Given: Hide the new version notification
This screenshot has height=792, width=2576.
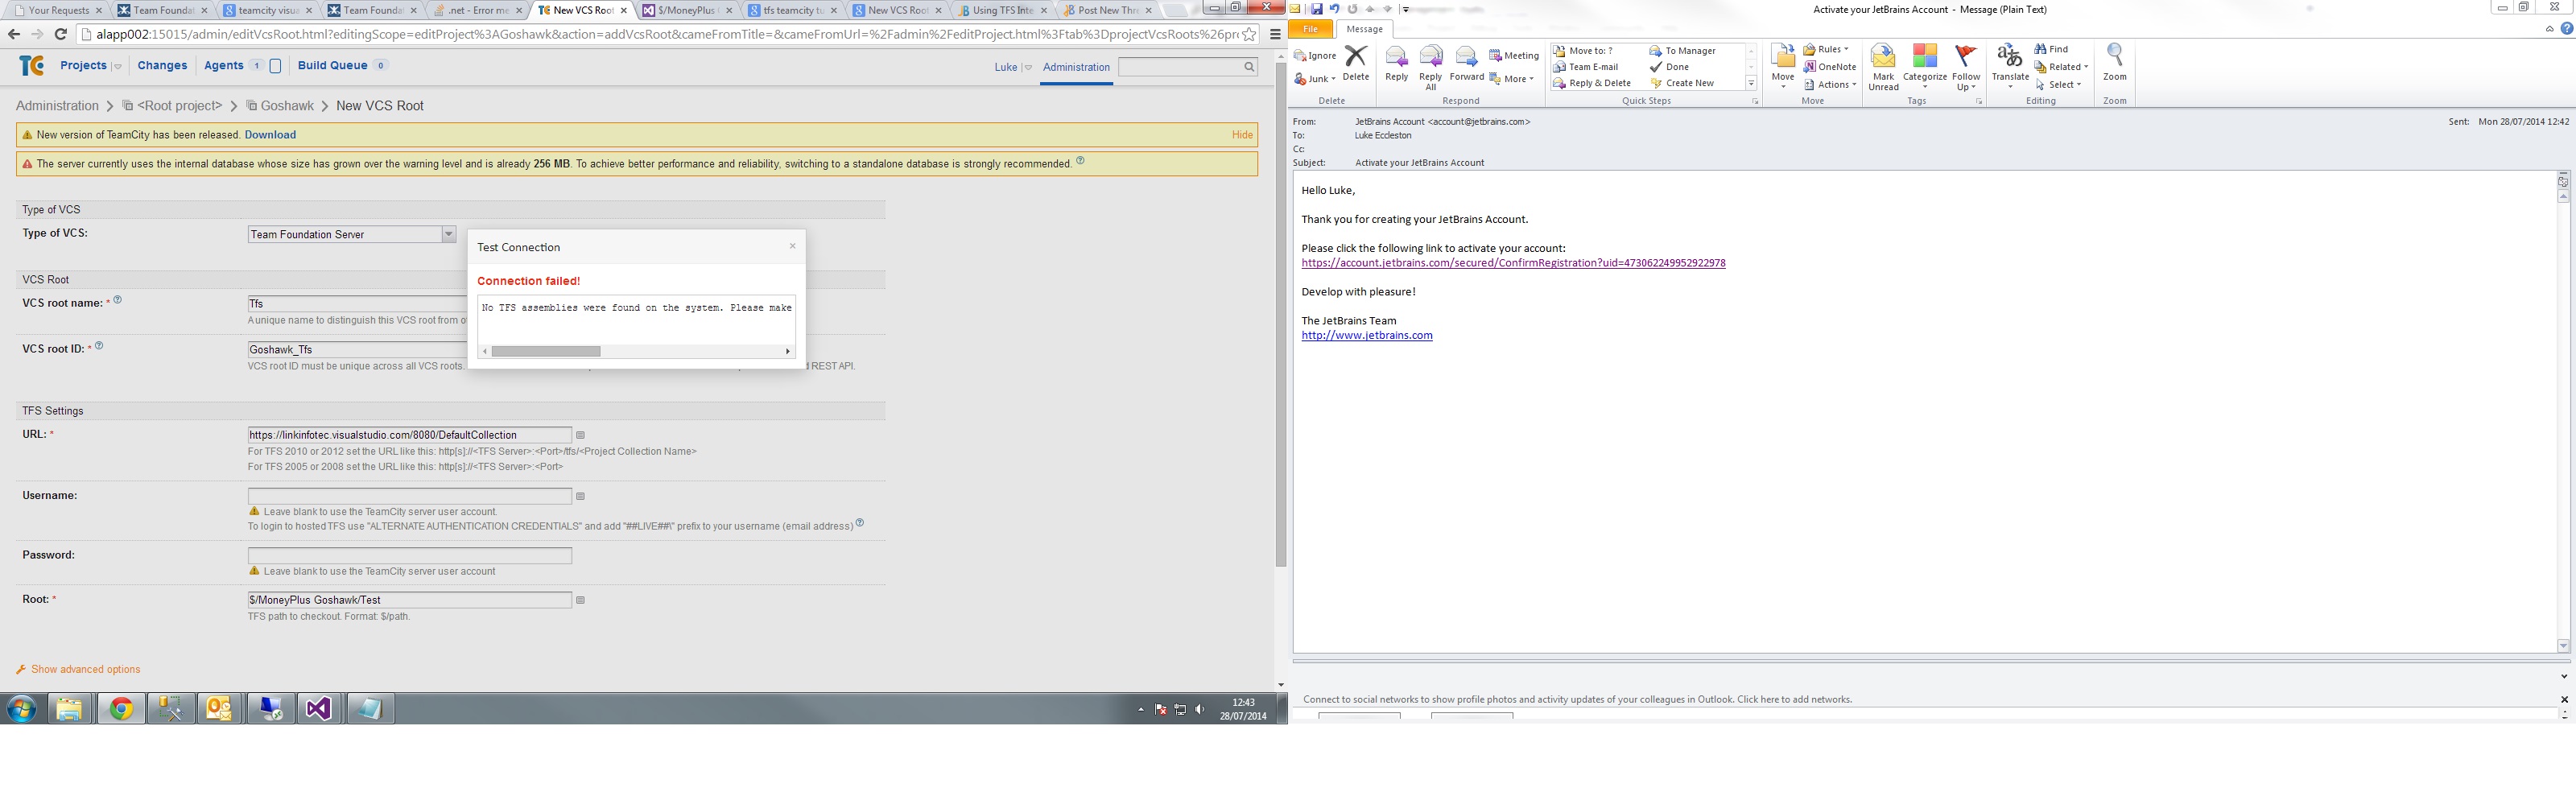Looking at the screenshot, I should pos(1242,135).
